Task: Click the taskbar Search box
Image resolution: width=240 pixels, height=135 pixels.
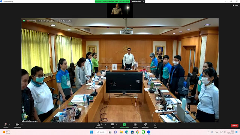Action: point(101,132)
